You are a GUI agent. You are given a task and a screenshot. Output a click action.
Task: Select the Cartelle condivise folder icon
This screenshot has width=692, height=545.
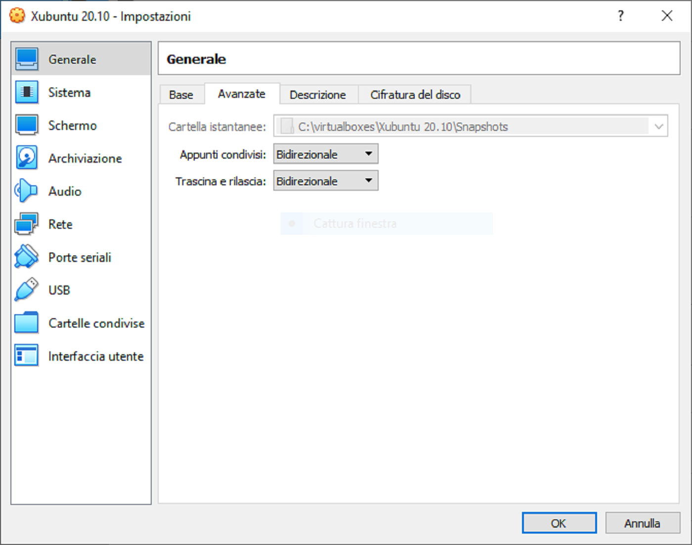coord(26,322)
